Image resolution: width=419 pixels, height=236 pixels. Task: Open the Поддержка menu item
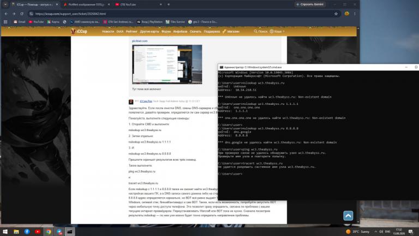point(212,32)
